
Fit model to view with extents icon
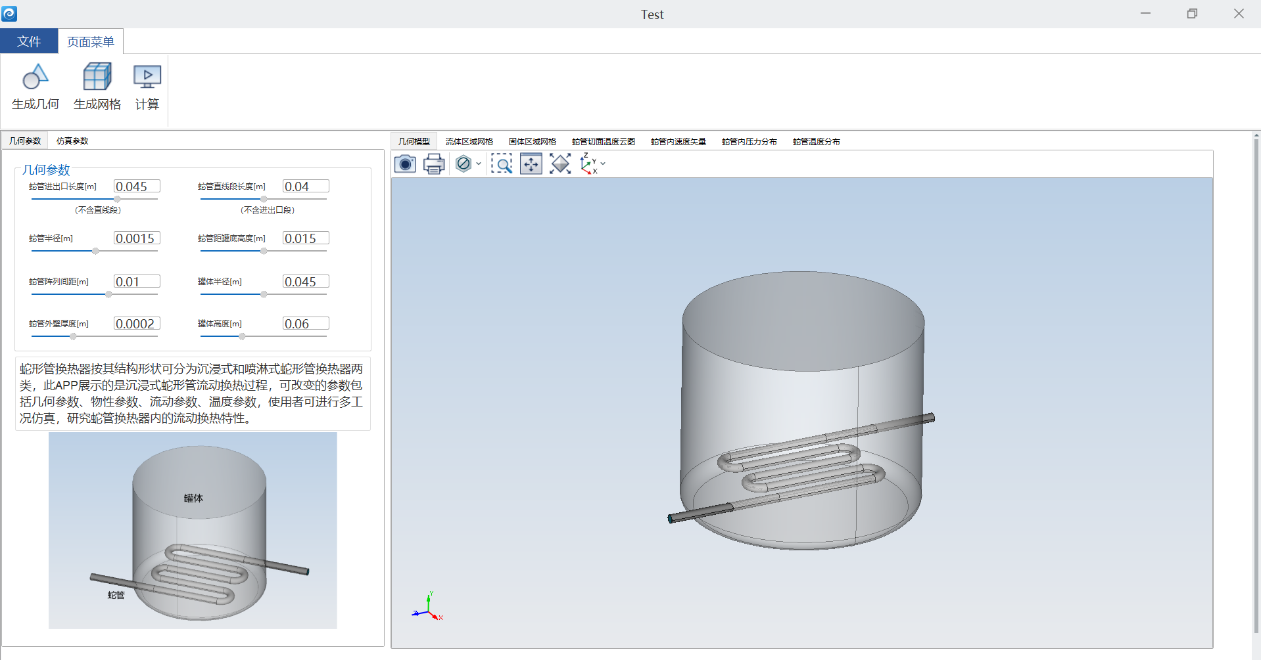click(560, 164)
